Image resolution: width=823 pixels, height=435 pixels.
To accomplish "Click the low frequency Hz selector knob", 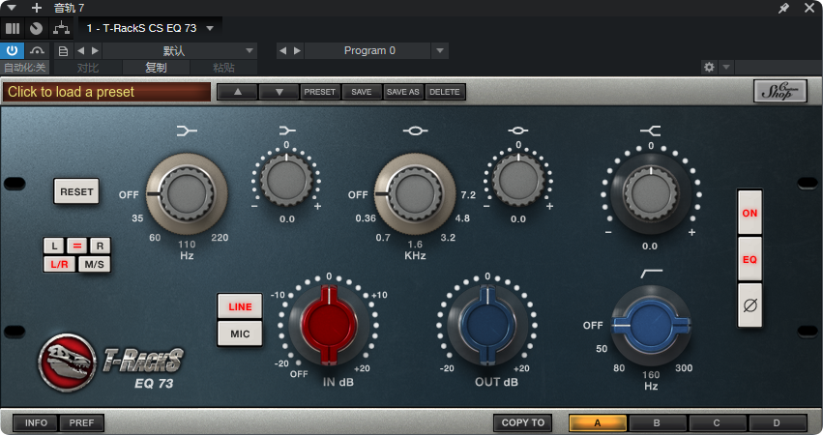I will coord(187,194).
